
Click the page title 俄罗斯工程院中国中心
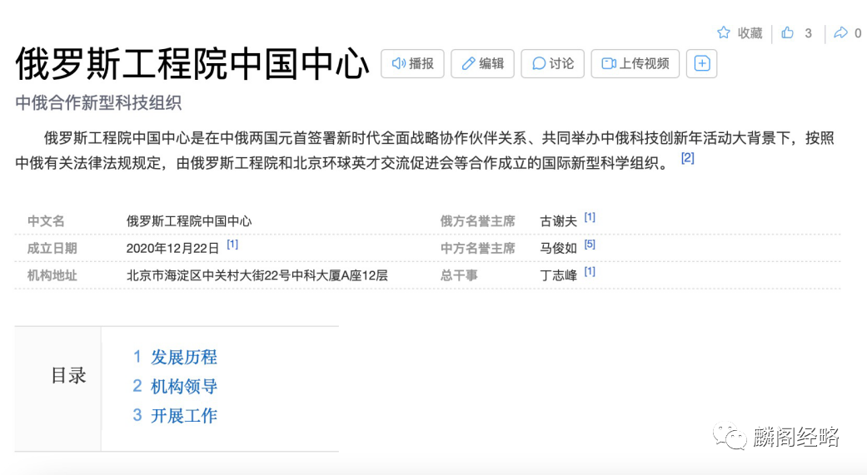[192, 64]
